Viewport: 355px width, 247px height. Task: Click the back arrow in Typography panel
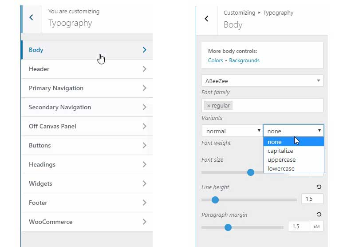pyautogui.click(x=31, y=17)
